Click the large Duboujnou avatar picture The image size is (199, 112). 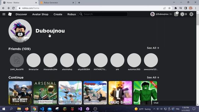pyautogui.click(x=20, y=31)
